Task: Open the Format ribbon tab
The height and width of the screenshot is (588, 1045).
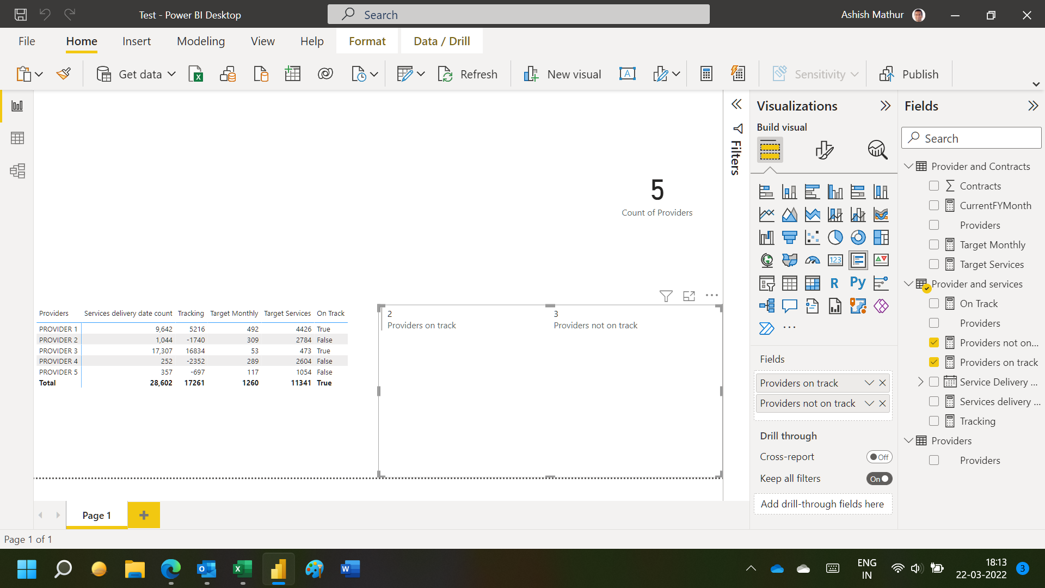Action: (x=367, y=41)
